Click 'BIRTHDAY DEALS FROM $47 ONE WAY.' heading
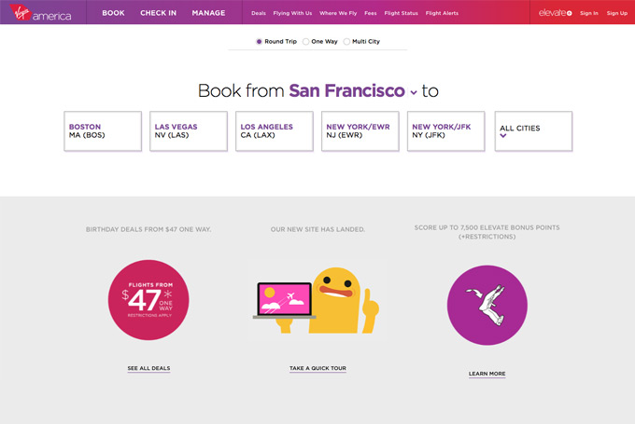This screenshot has width=635, height=424. [148, 229]
